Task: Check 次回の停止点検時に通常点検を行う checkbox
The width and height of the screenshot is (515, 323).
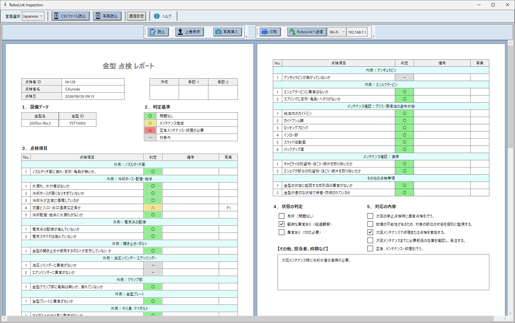Action: tap(370, 216)
